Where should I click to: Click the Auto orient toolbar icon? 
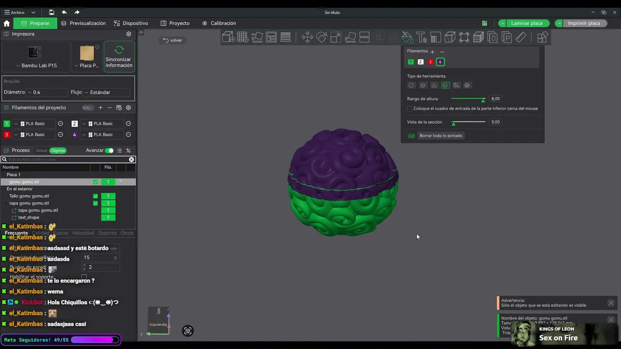pyautogui.click(x=257, y=37)
